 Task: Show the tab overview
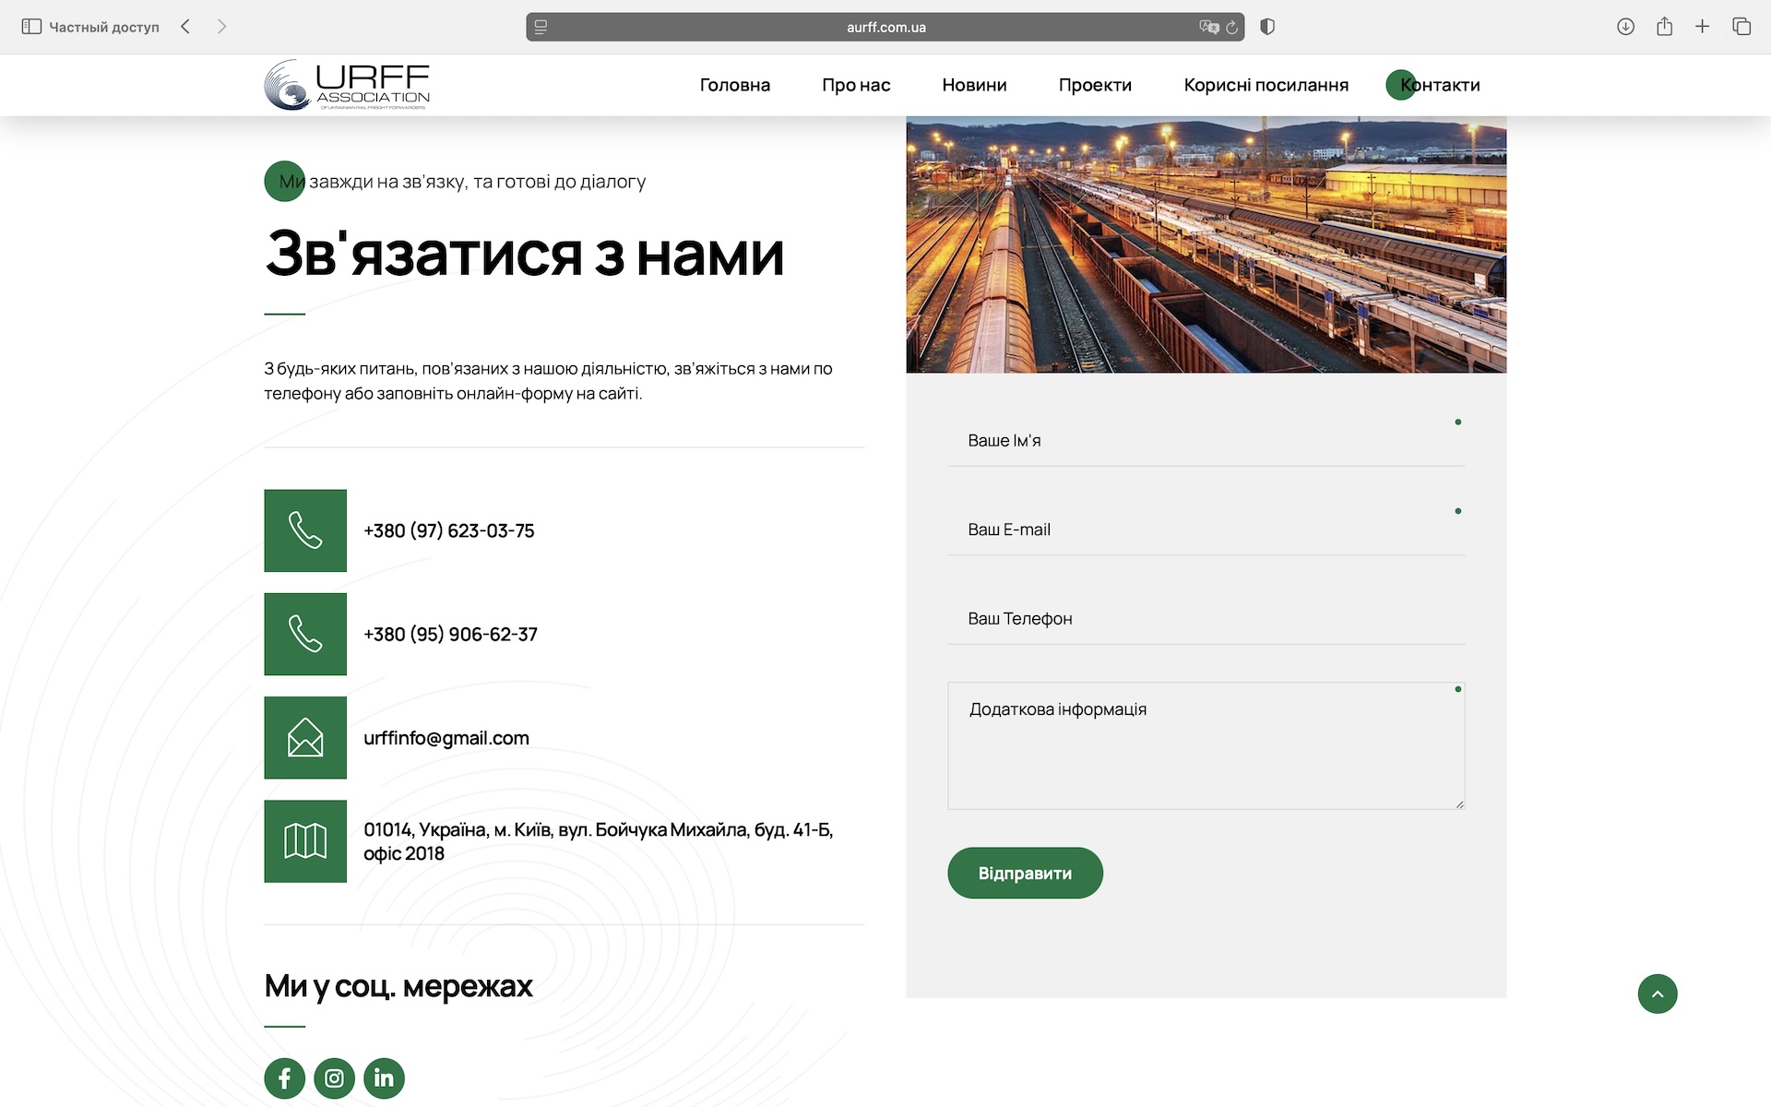pyautogui.click(x=1741, y=27)
